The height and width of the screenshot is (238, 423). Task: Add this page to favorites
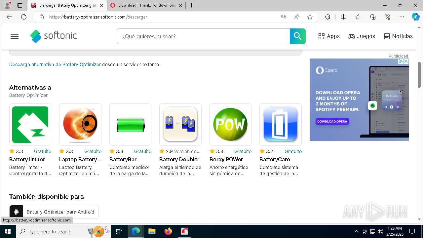[x=310, y=17]
